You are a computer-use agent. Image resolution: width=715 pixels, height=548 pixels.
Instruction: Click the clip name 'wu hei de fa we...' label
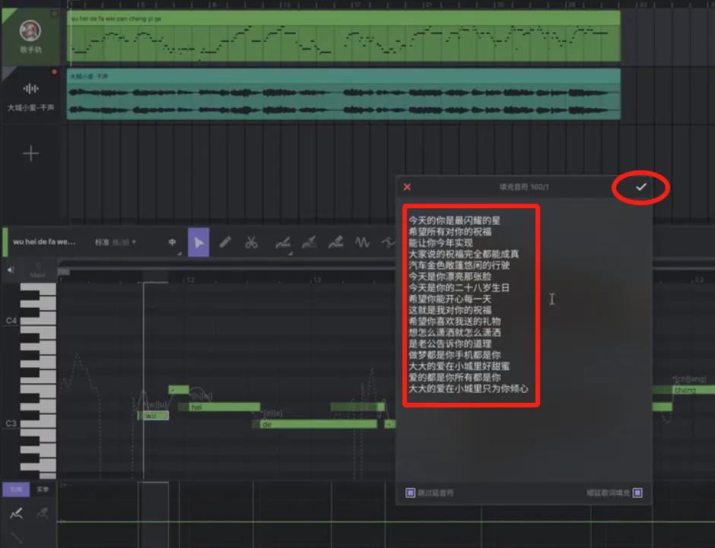pyautogui.click(x=44, y=242)
